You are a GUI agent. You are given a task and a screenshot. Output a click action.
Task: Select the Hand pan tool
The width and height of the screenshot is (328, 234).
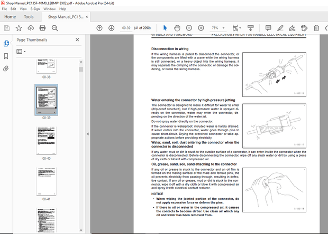pos(177,28)
